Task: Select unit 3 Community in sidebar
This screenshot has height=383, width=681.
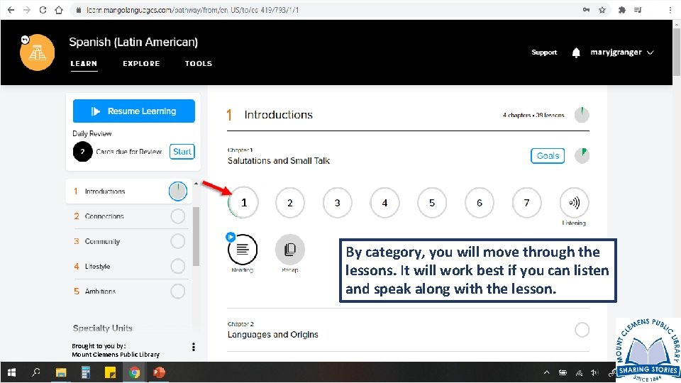Action: pos(129,241)
